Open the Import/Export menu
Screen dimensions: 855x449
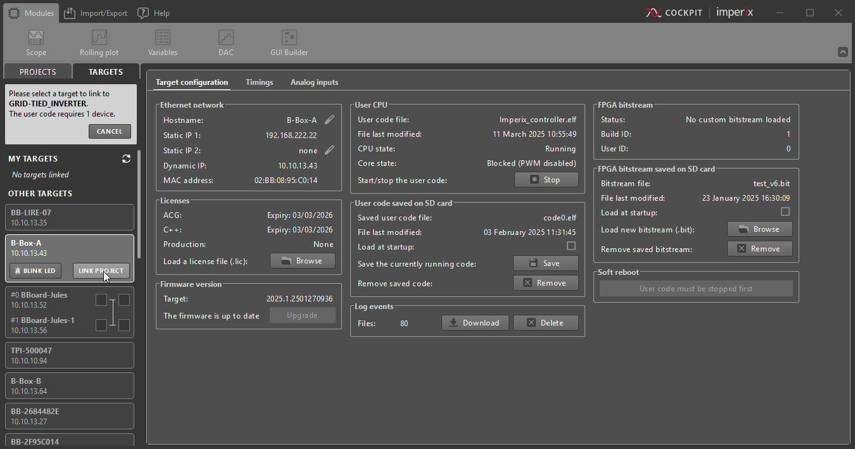click(96, 13)
